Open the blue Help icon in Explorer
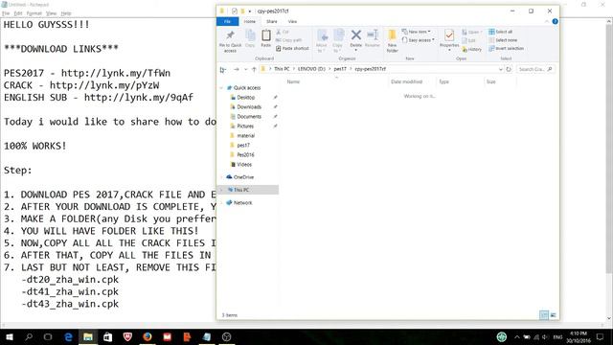 555,21
